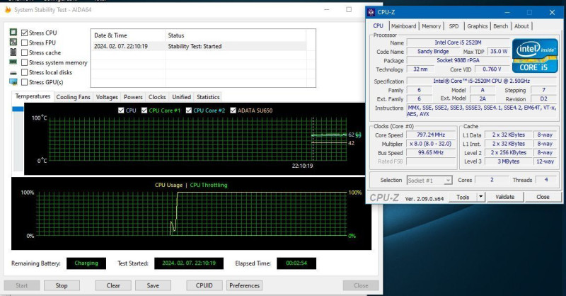The image size is (566, 296).
Task: Click the Core Speed value 797.24 MHz
Action: coord(431,135)
